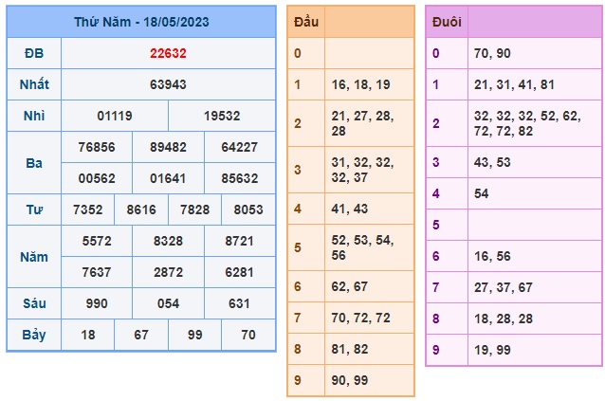Select Đầu entry '62, 67'
The height and width of the screenshot is (401, 605).
pyautogui.click(x=350, y=286)
